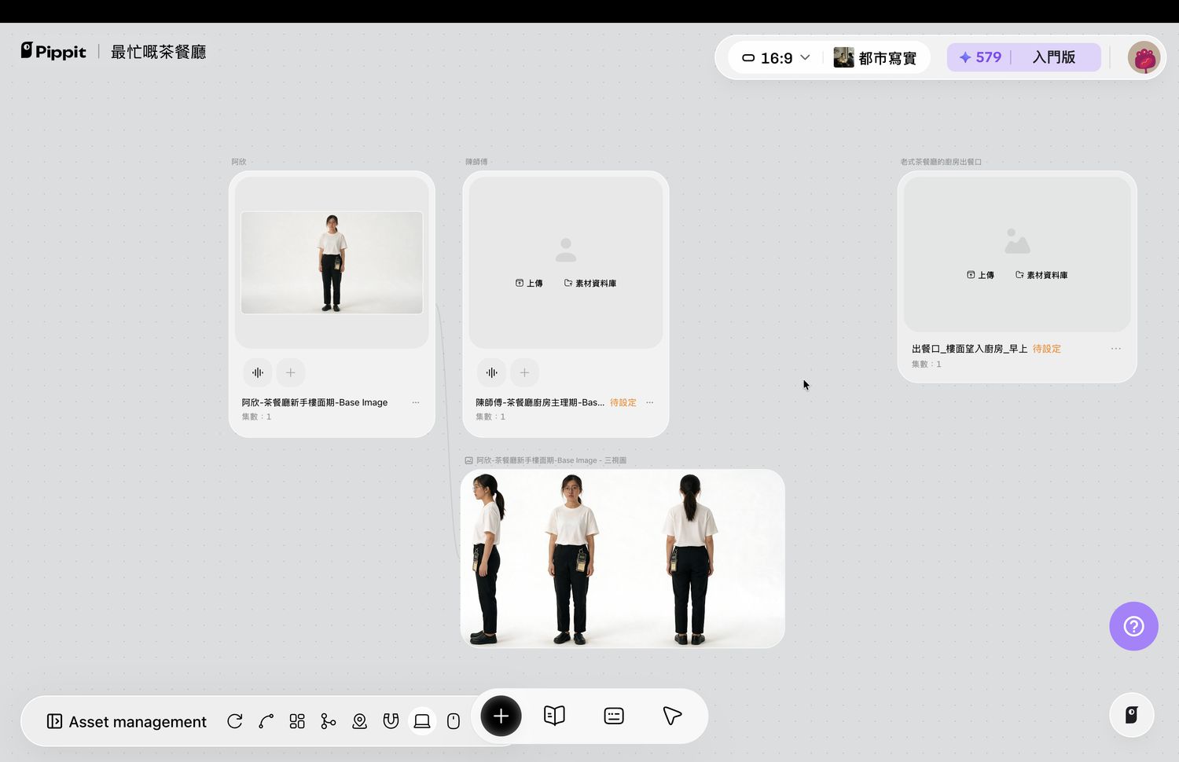This screenshot has width=1179, height=762.
Task: Select the 阿欣 three-view image
Action: (x=623, y=559)
